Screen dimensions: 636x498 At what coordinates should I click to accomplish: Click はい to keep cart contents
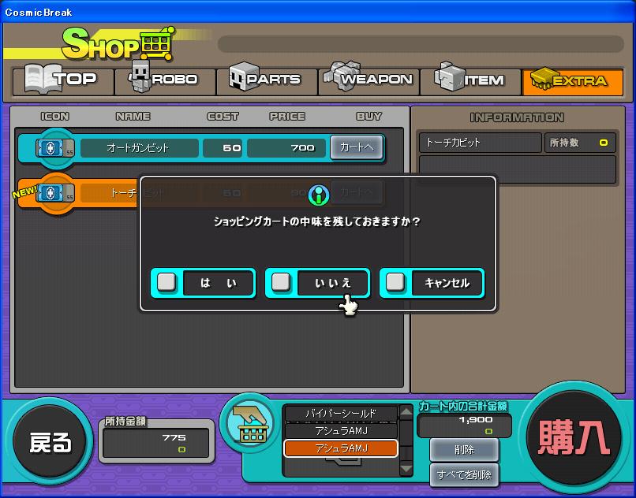[204, 282]
